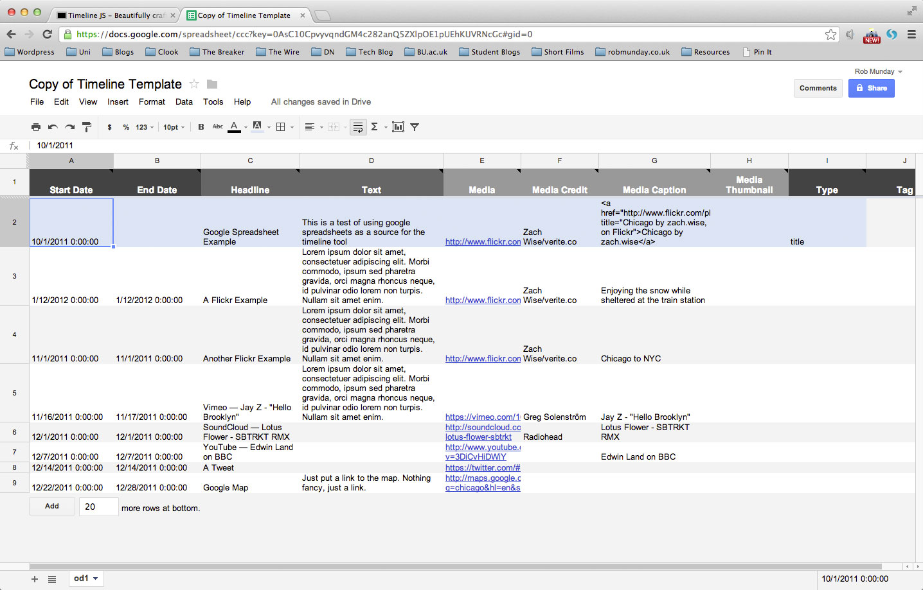Open the cell background color picker
The image size is (923, 590).
pyautogui.click(x=260, y=127)
